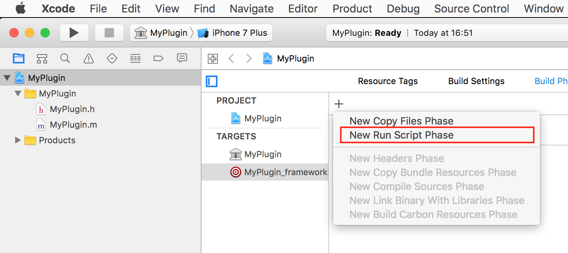Click the add build phase plus icon
Image resolution: width=568 pixels, height=253 pixels.
click(339, 104)
